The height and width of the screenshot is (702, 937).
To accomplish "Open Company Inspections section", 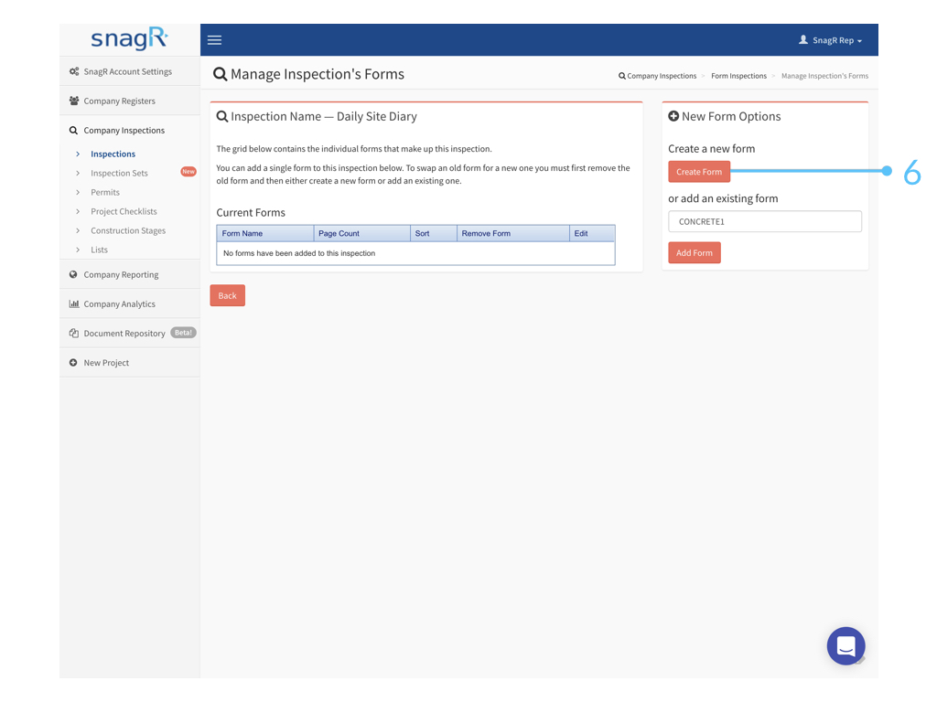I will coord(123,130).
